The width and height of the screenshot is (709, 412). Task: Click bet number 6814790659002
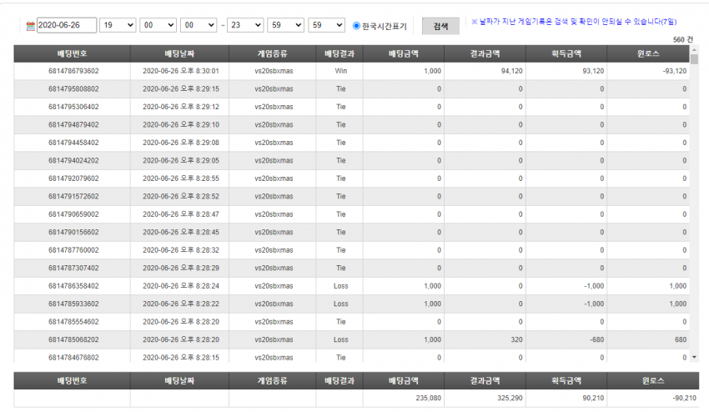[x=73, y=214]
